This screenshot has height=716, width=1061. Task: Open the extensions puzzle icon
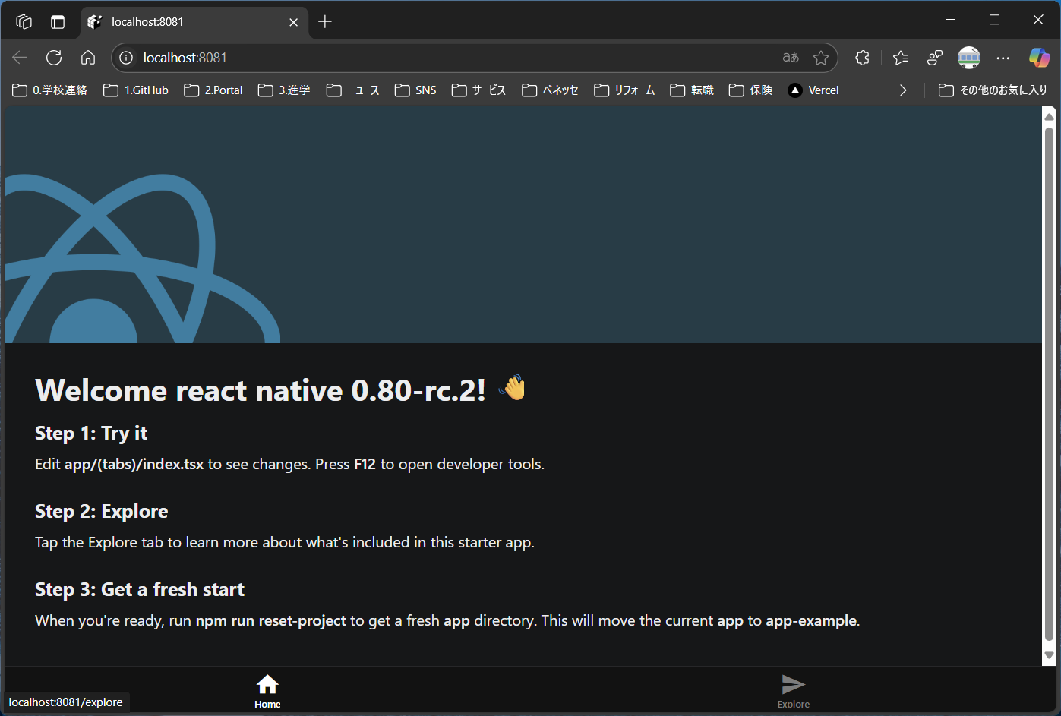(862, 58)
